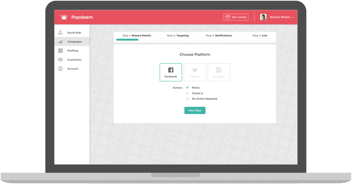The width and height of the screenshot is (352, 184).
Task: Jump to Step 4: Live
Action: coord(260,35)
